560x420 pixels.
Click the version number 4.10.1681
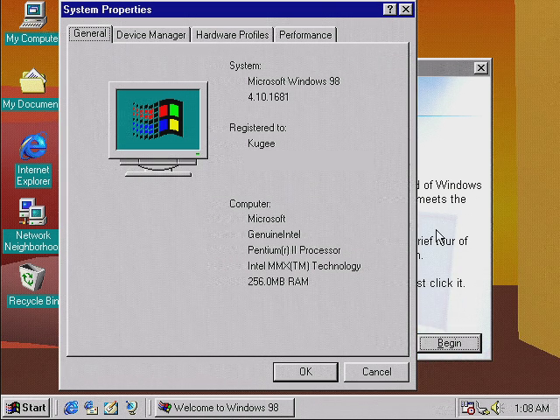(x=269, y=97)
